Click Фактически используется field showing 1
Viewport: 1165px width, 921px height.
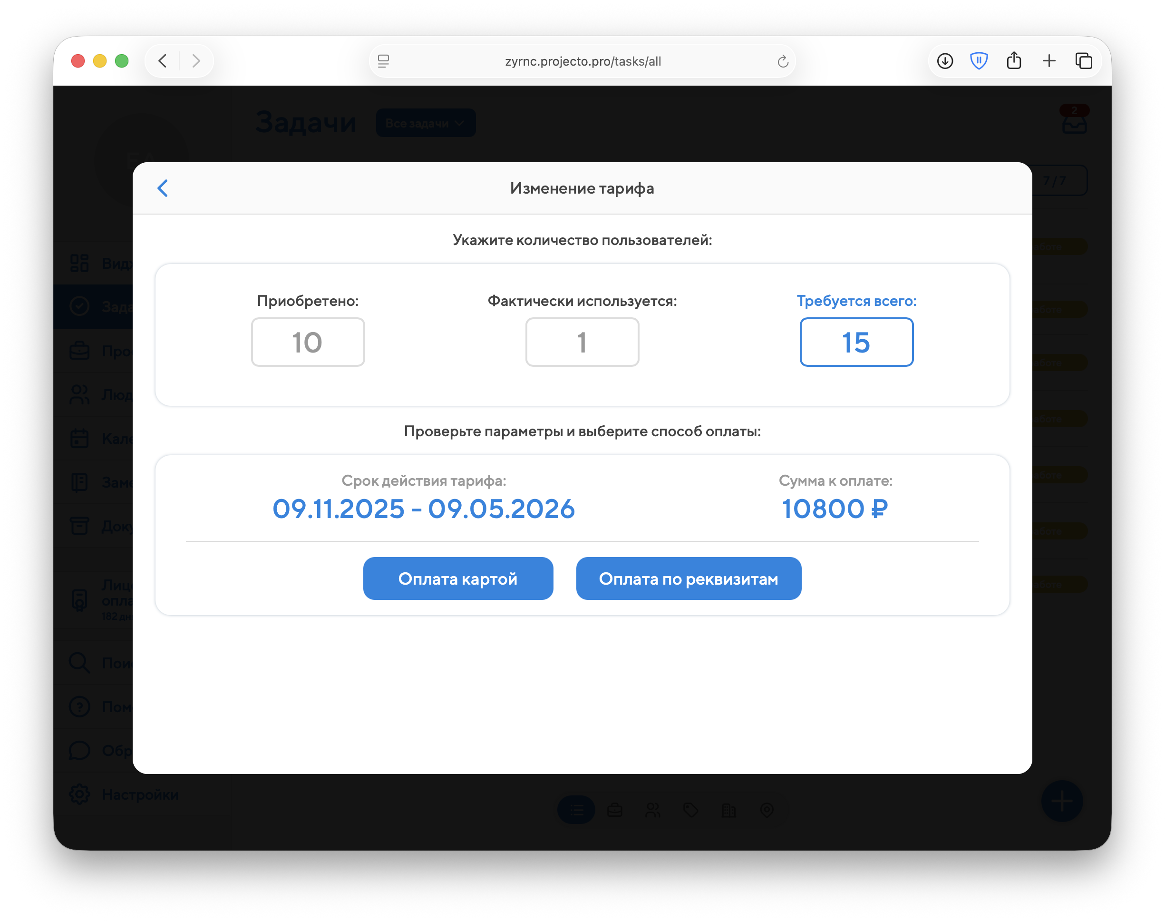coord(582,343)
